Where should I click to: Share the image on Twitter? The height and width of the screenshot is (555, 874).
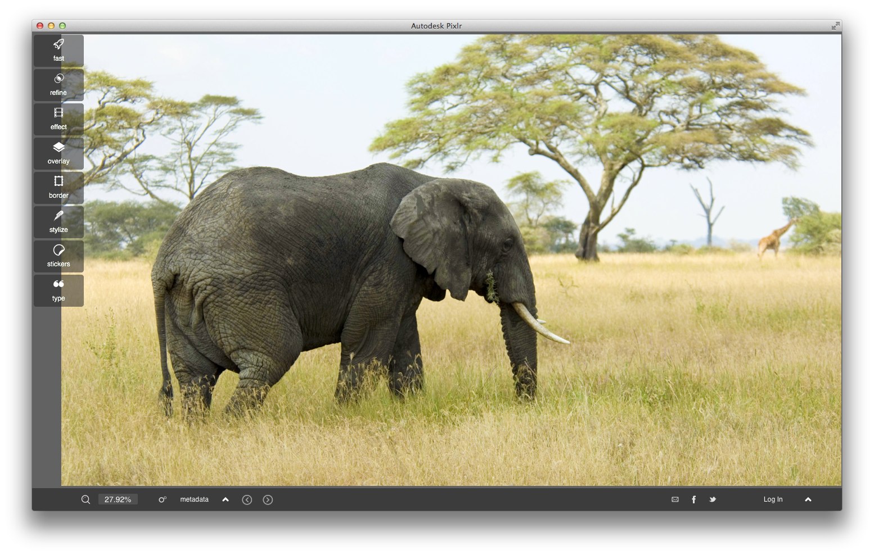click(713, 499)
